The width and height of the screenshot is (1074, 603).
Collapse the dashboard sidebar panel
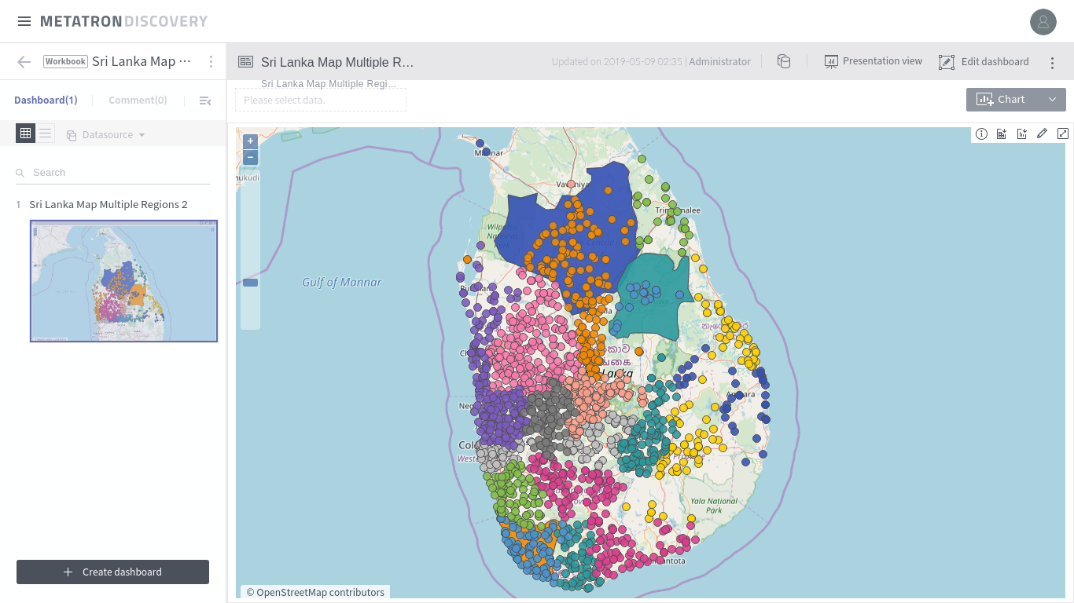(x=205, y=100)
